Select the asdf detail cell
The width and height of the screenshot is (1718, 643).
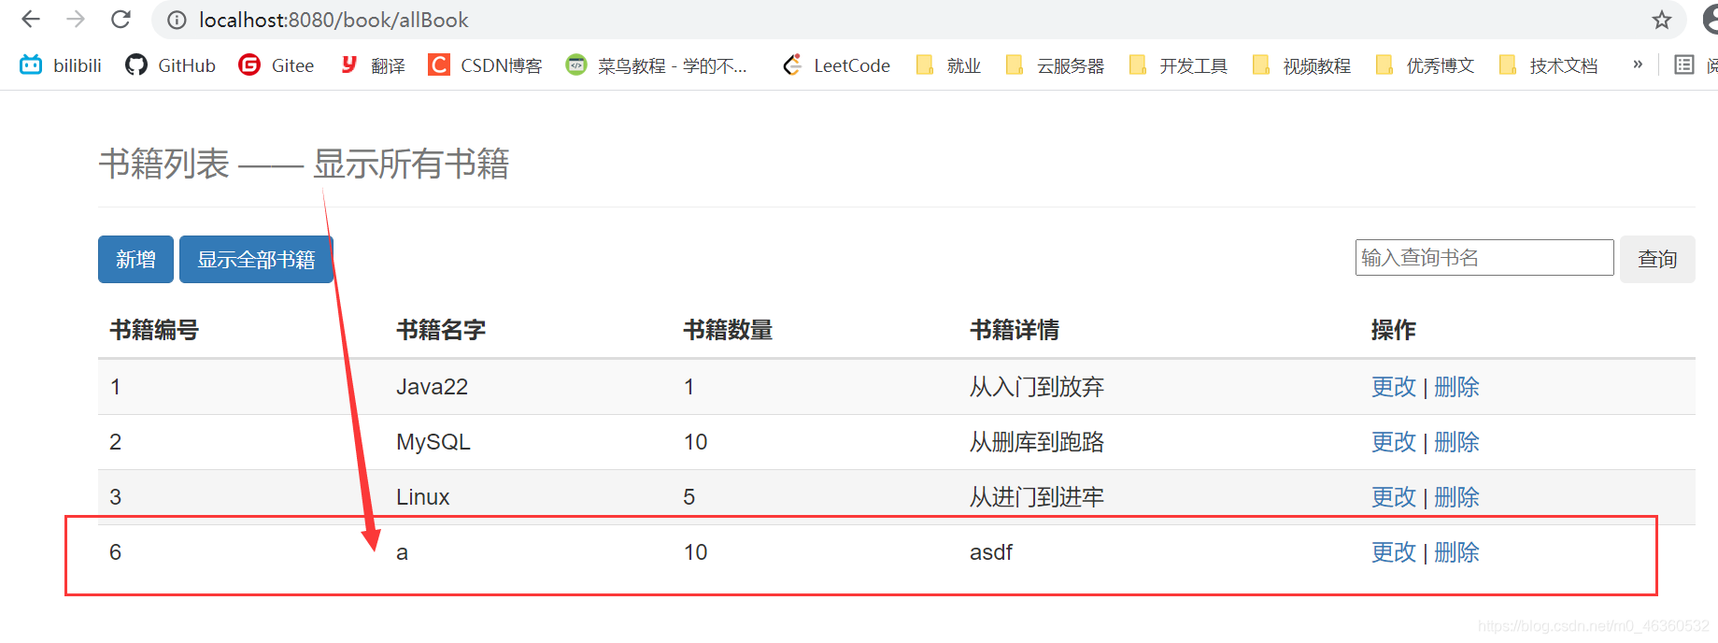pyautogui.click(x=991, y=552)
